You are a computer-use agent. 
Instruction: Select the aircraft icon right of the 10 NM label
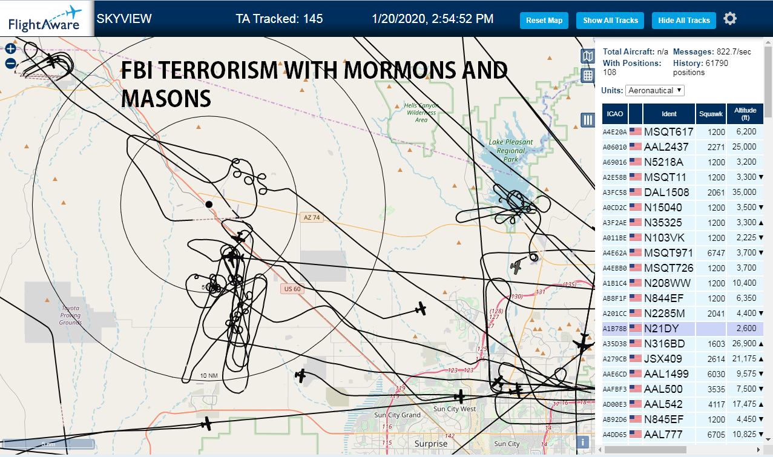click(x=300, y=376)
